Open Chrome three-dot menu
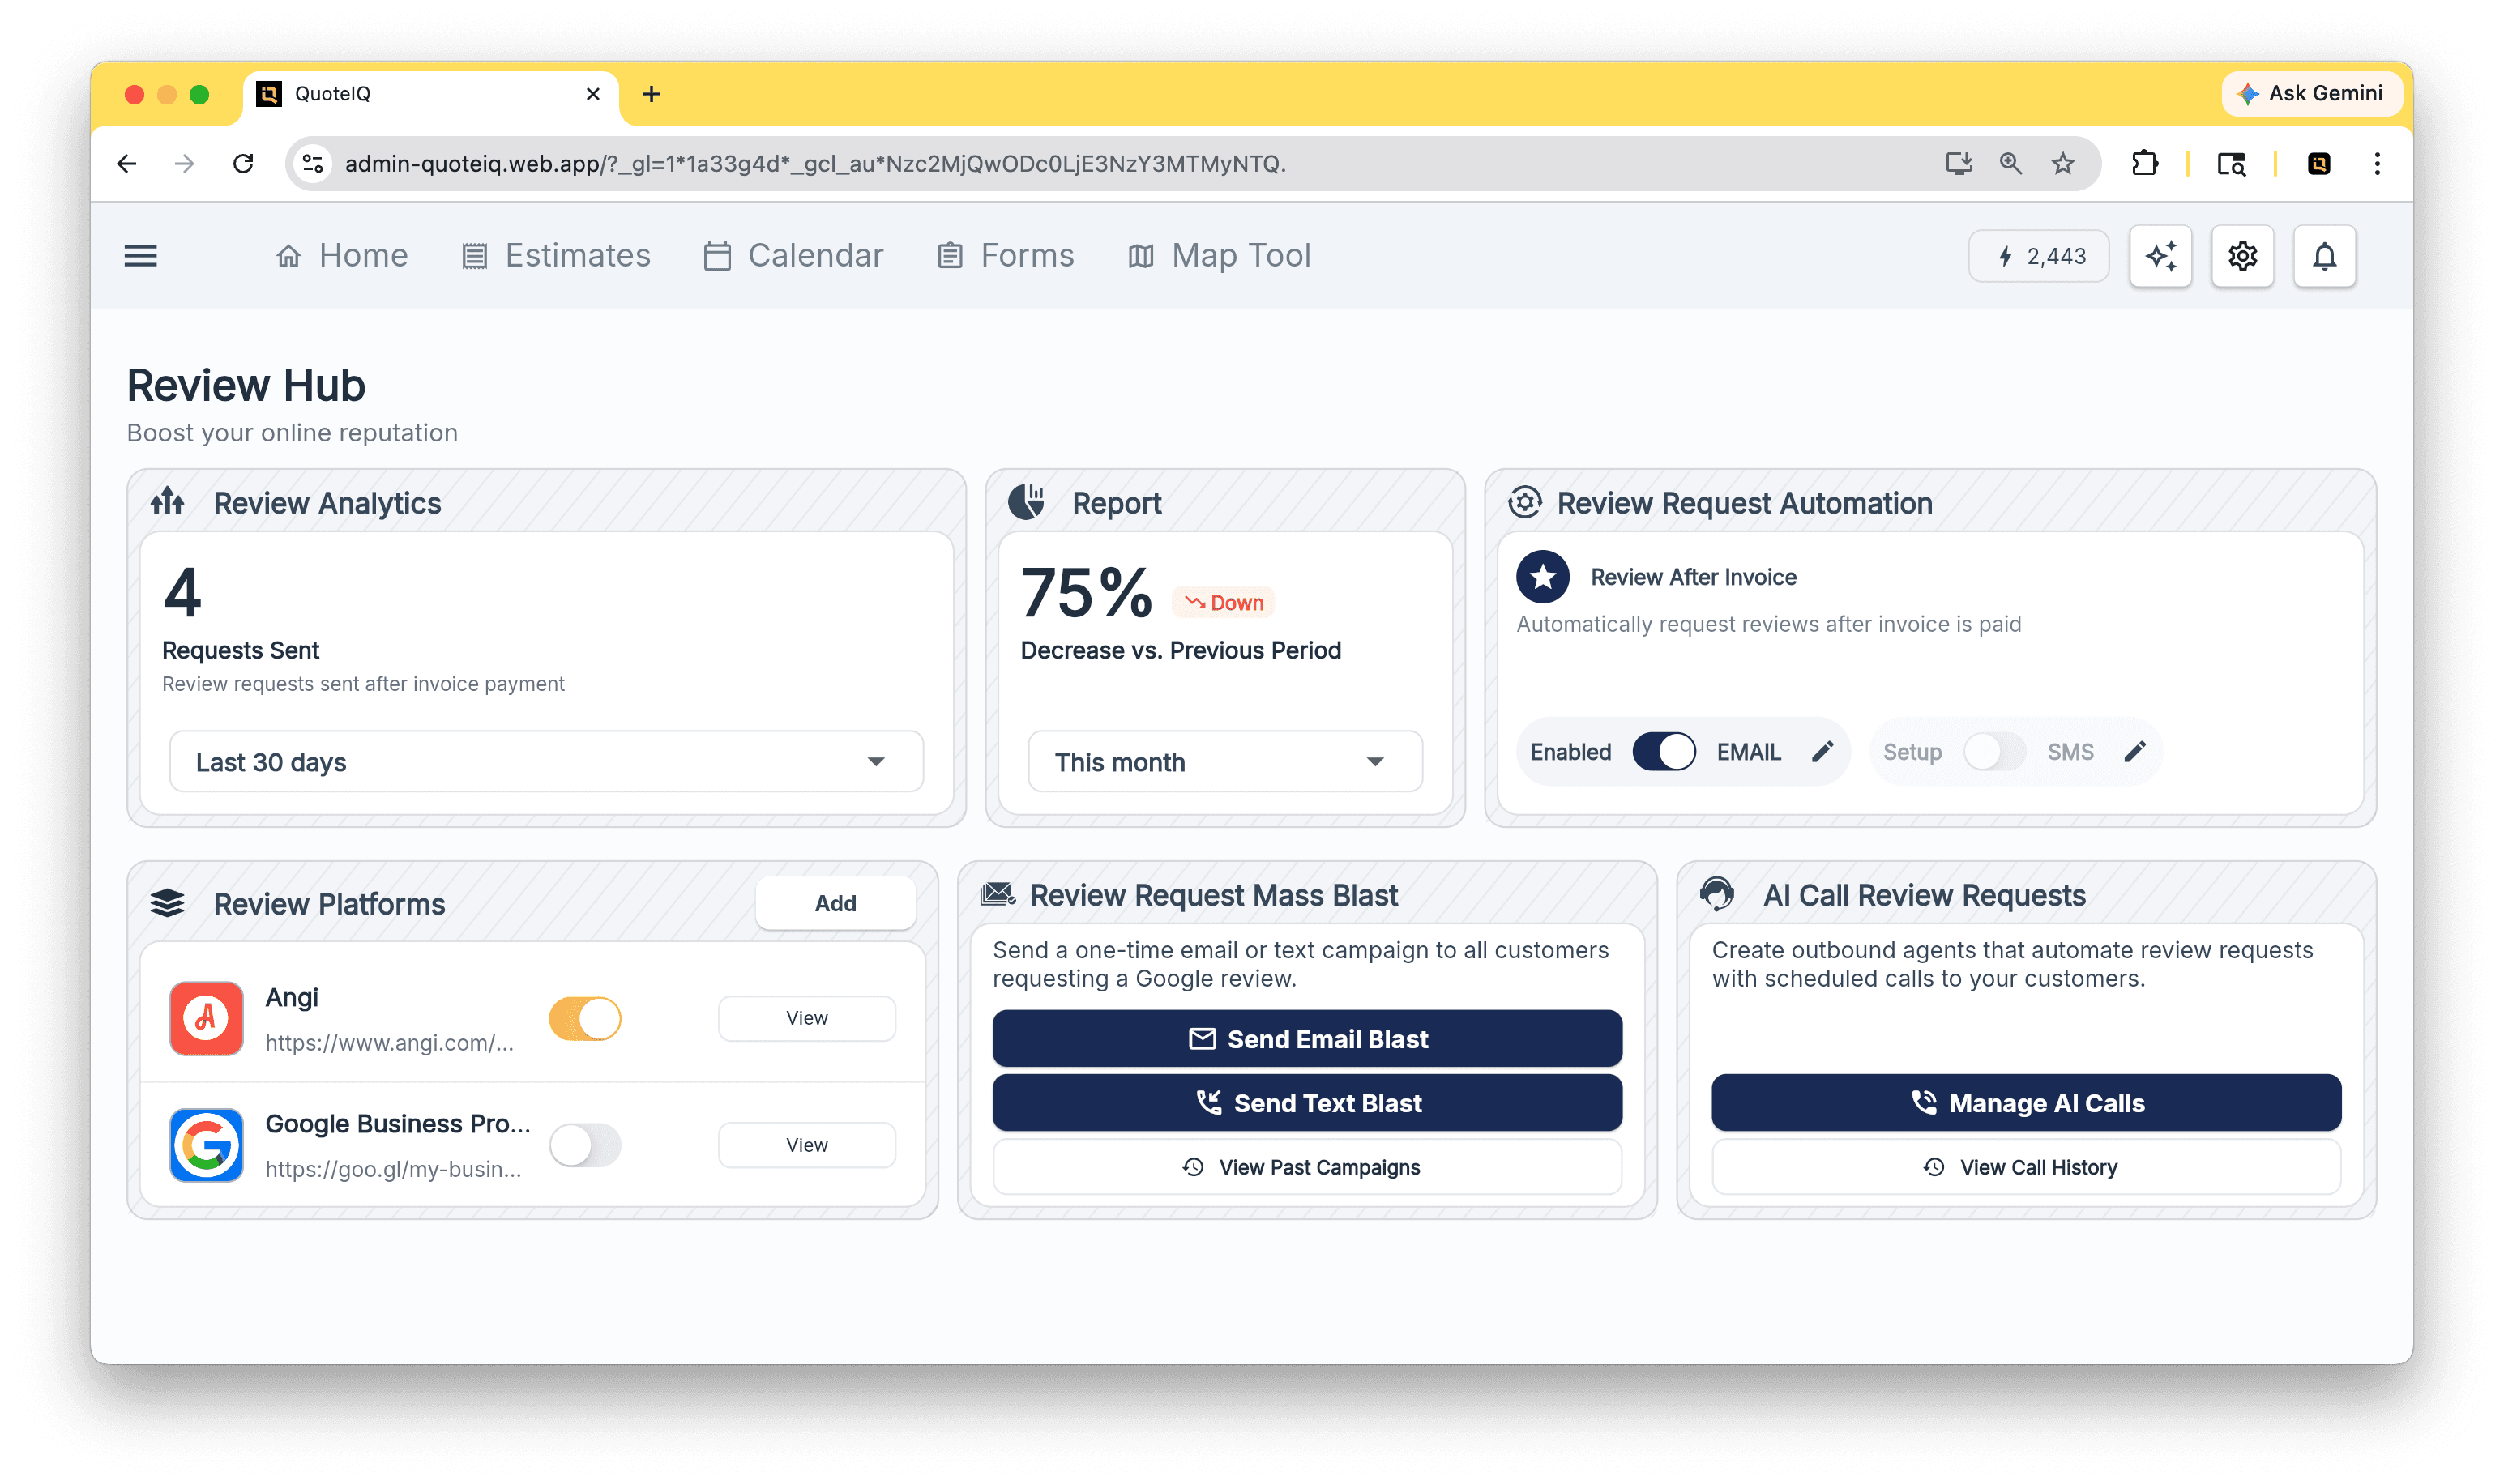 tap(2377, 163)
